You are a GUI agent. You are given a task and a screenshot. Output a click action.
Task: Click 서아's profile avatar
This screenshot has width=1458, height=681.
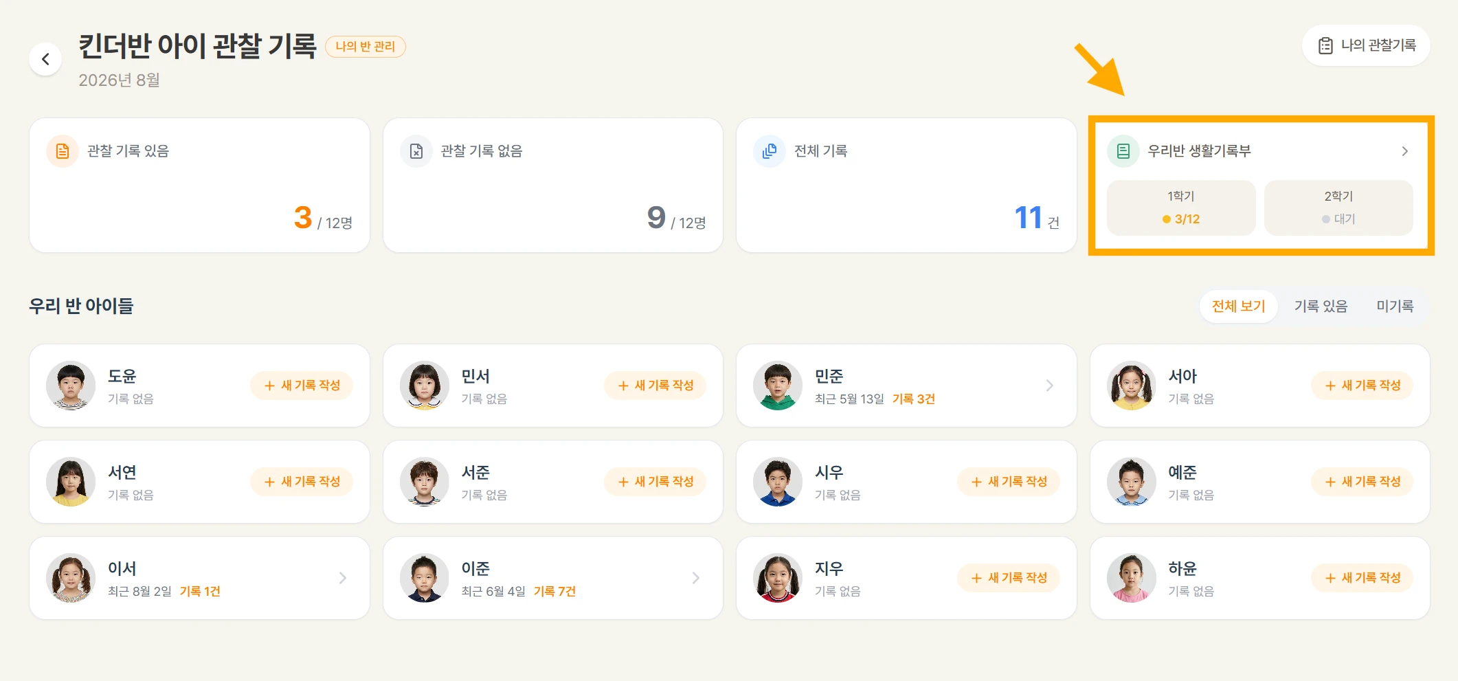[1132, 386]
